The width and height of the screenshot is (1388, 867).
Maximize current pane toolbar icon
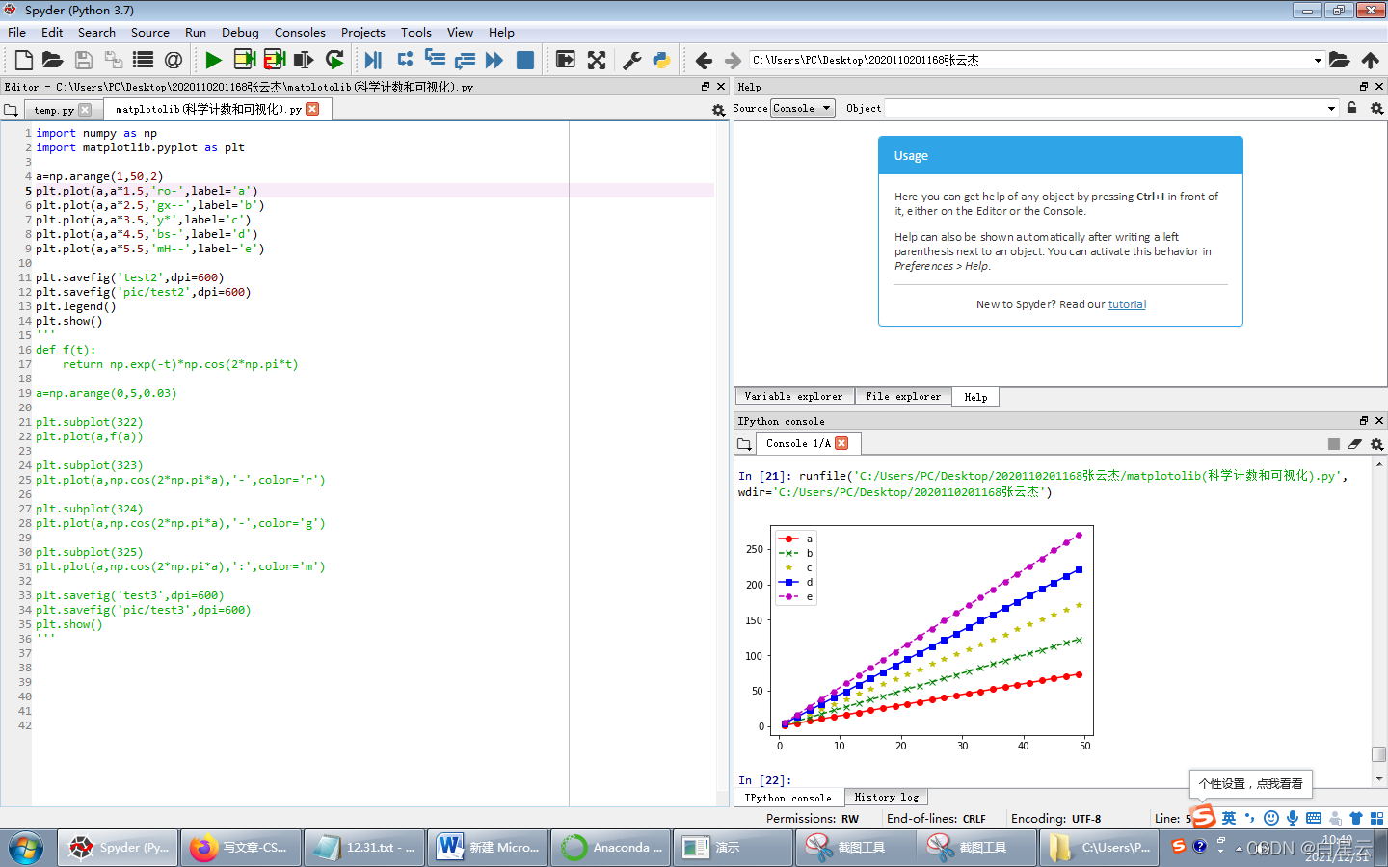(x=566, y=60)
